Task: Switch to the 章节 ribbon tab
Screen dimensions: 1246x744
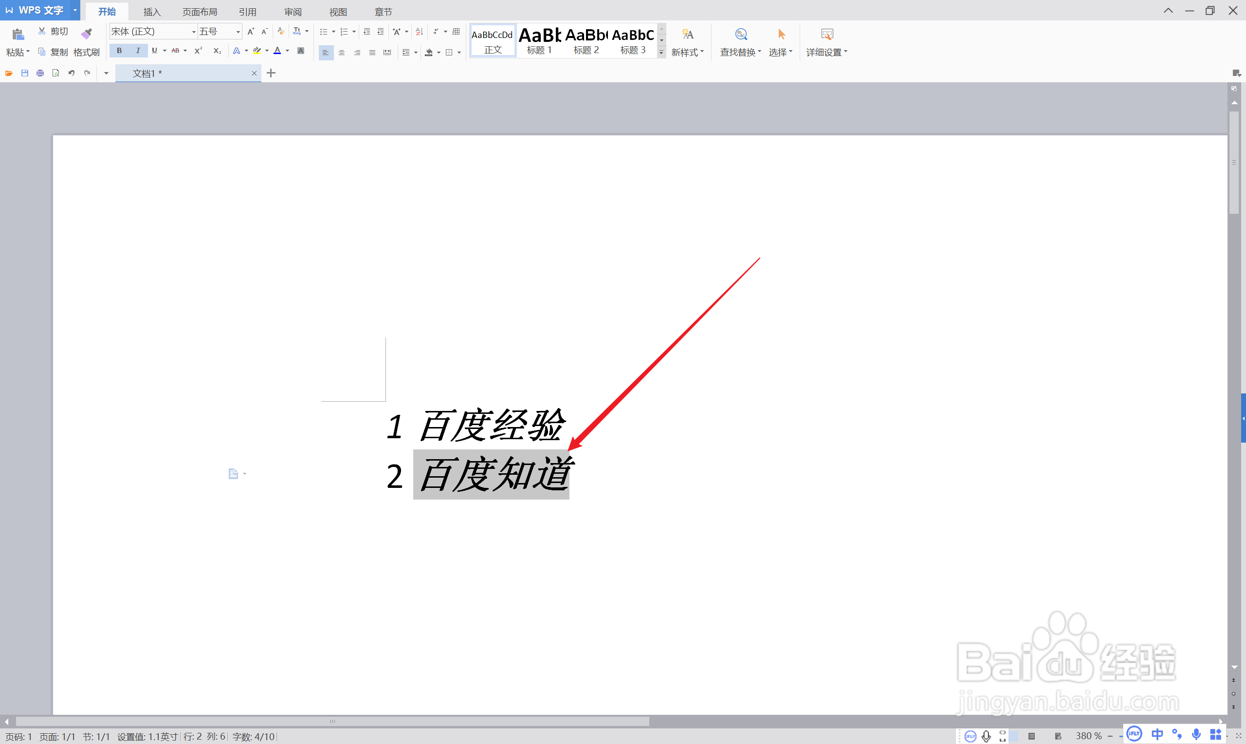Action: 383,12
